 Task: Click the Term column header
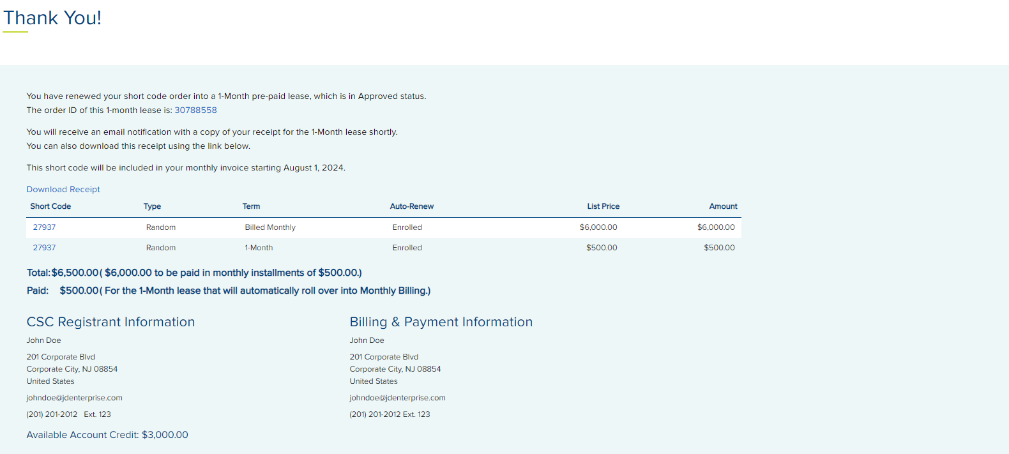coord(251,206)
